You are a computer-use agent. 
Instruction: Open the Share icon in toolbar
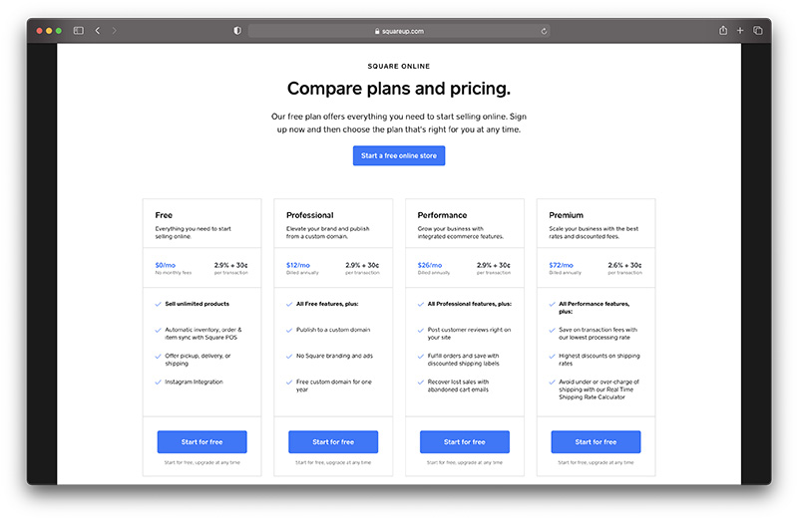723,31
